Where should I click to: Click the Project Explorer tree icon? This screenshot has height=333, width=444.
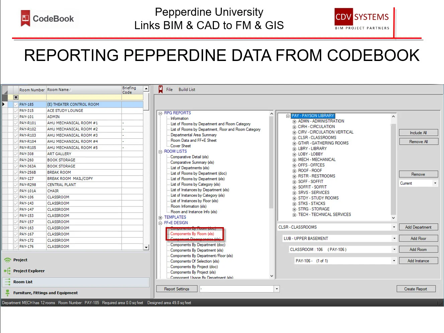(7, 271)
